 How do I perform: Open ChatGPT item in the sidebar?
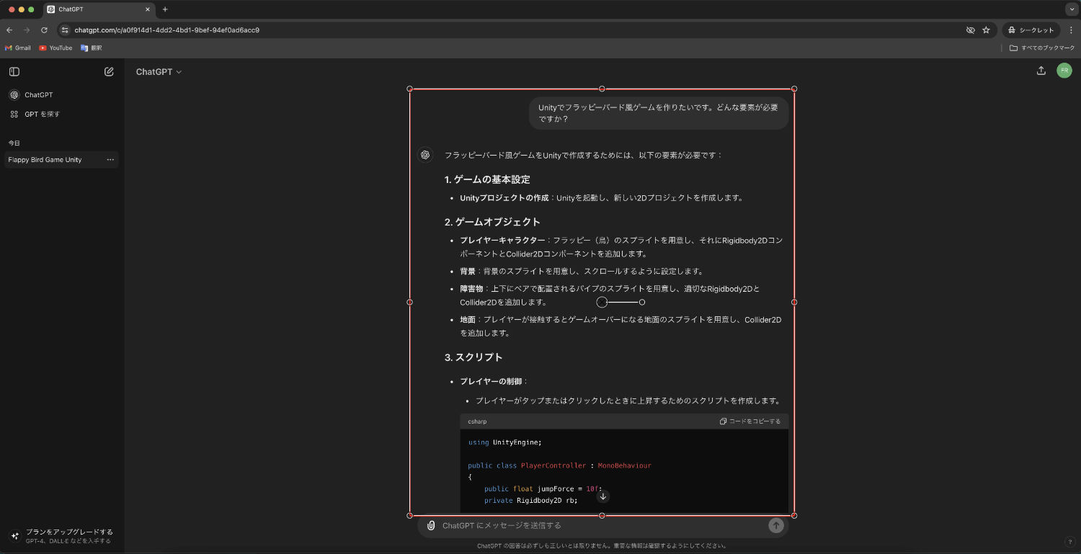(x=62, y=95)
